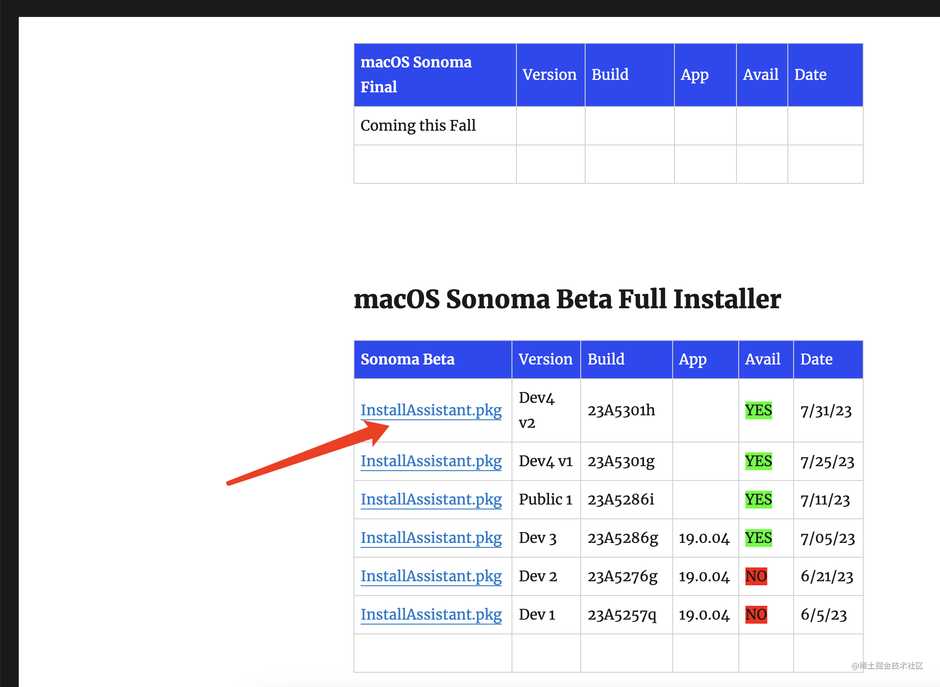Click the macOS Sonoma Beta Full Installer heading
This screenshot has width=940, height=687.
567,298
